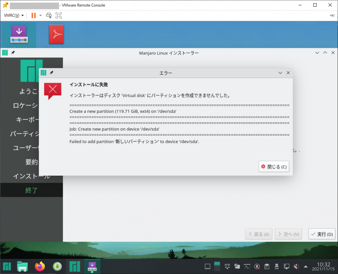Click the 'Create a new partition (119.71 GiB' line
The image size is (338, 274).
[x=123, y=111]
